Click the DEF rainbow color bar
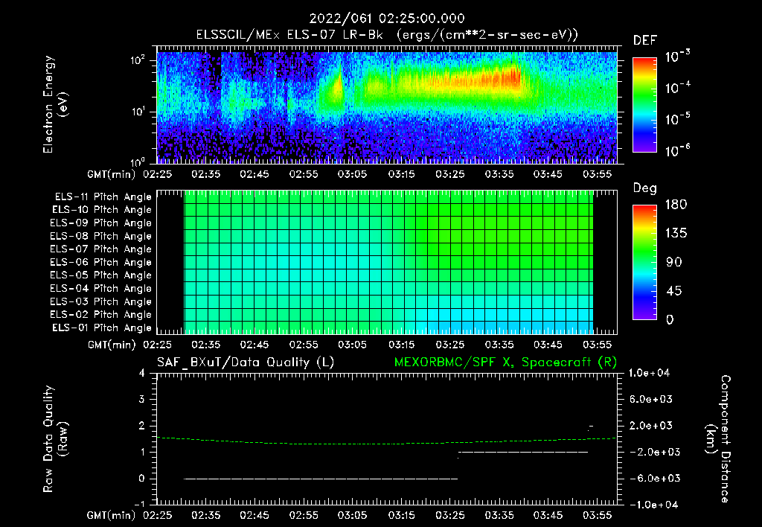Screen dimensions: 762x527 645,105
